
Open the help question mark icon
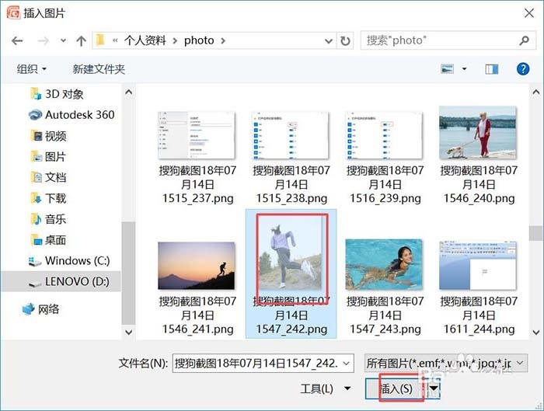pos(523,69)
